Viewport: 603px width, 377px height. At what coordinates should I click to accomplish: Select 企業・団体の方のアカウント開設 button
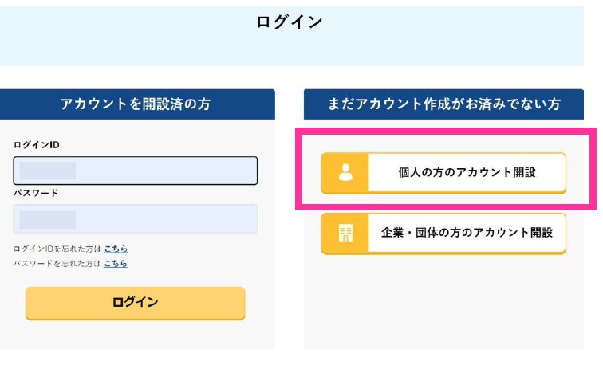[443, 234]
